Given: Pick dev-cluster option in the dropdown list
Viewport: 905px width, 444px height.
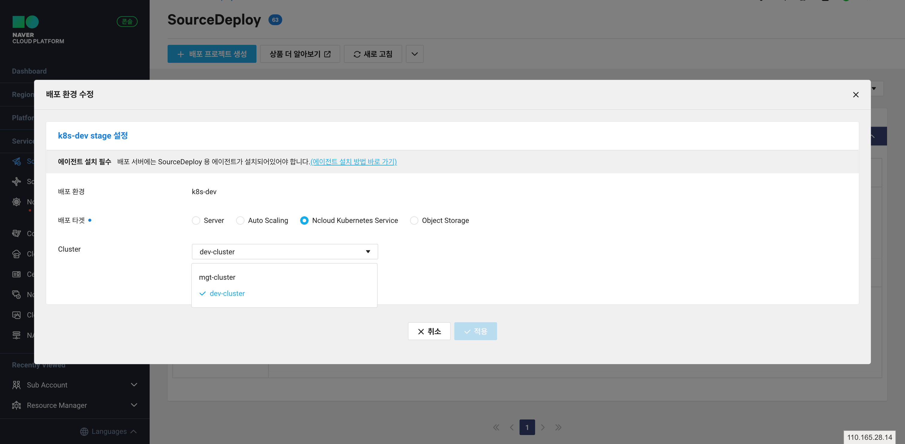Looking at the screenshot, I should tap(227, 293).
